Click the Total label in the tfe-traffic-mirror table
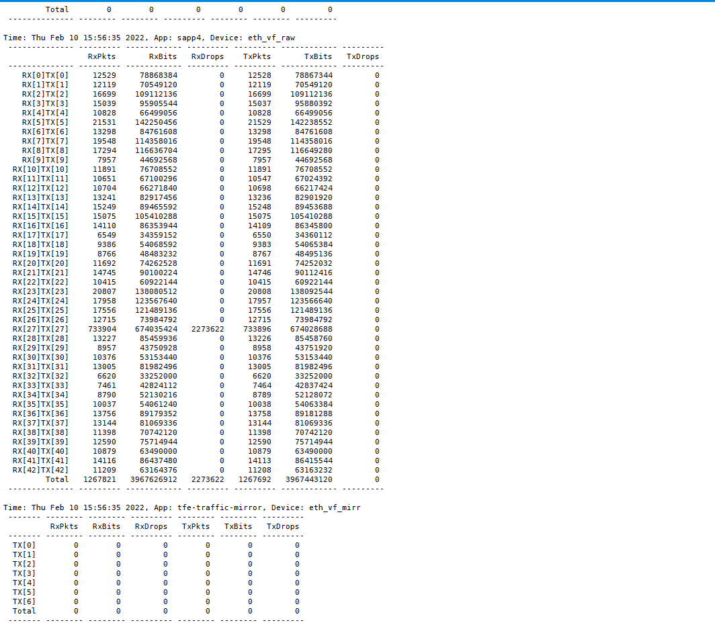 24,612
